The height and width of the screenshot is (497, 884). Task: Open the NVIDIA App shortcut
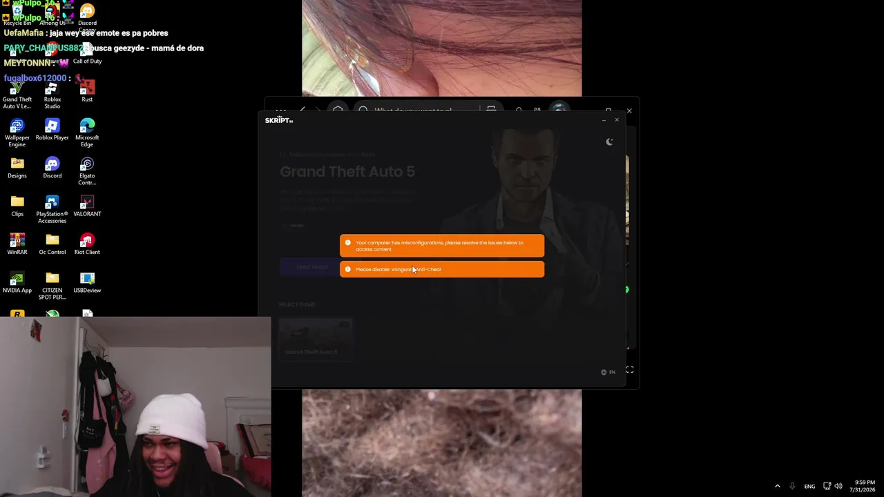click(x=17, y=282)
